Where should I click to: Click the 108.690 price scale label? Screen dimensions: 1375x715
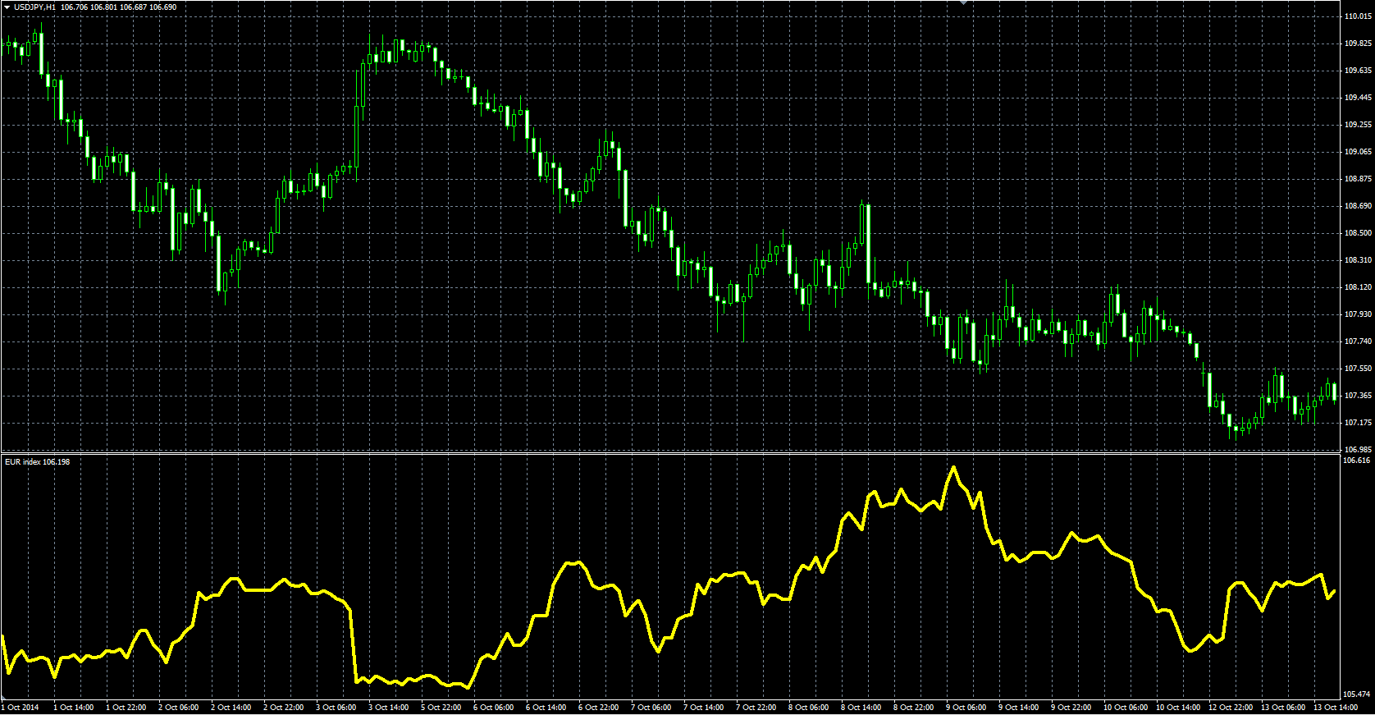click(1358, 206)
